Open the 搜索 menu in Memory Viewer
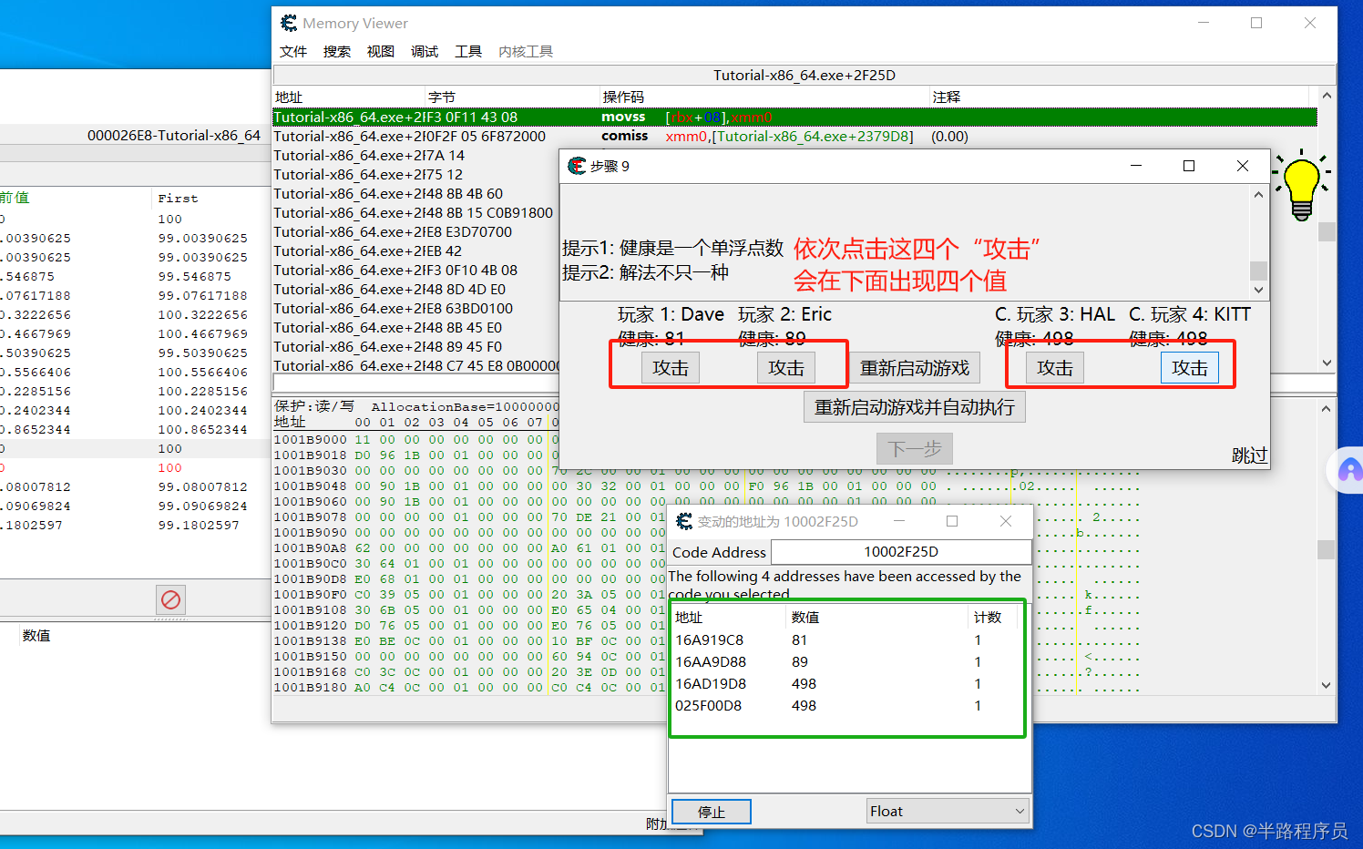Image resolution: width=1363 pixels, height=849 pixels. pyautogui.click(x=337, y=51)
